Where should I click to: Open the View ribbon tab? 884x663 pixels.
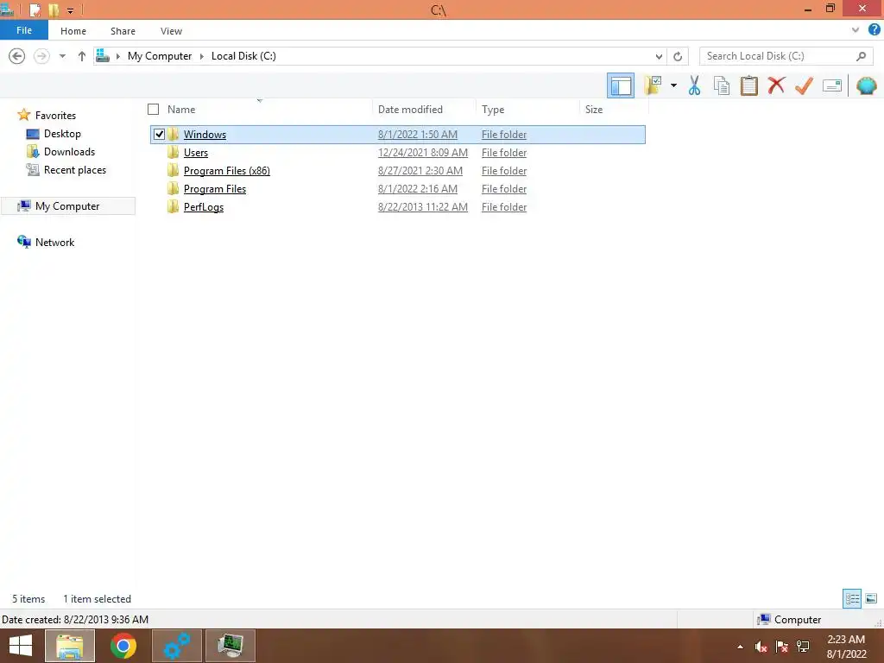[171, 31]
